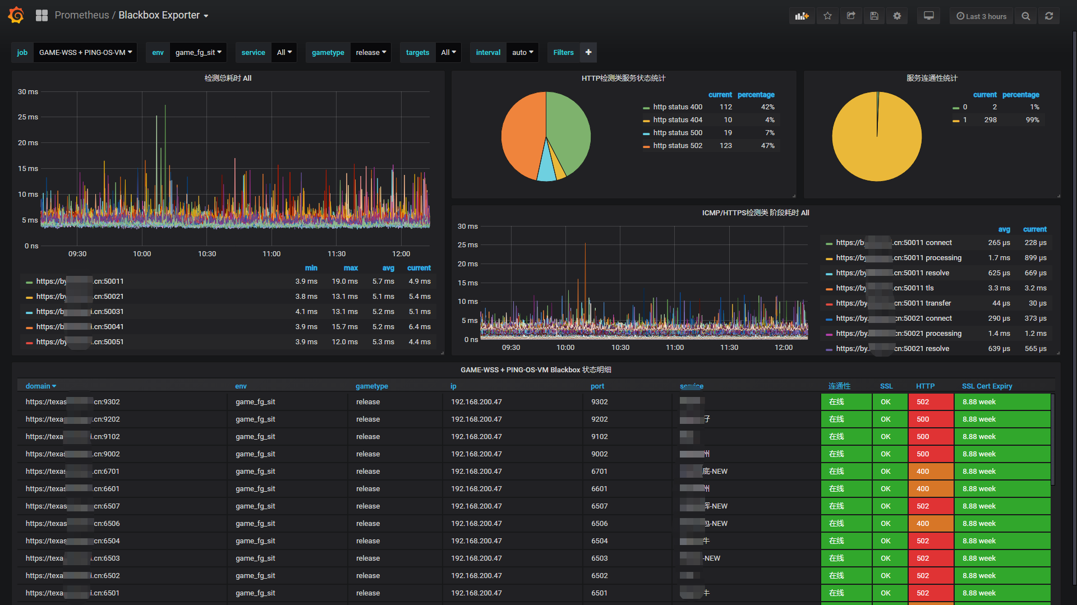Save the dashboard with the floppy icon

[x=874, y=16]
